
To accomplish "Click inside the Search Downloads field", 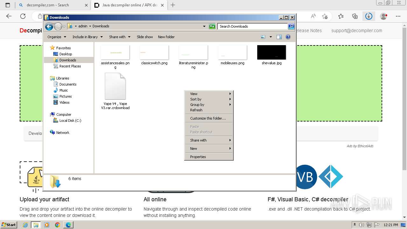I will click(x=253, y=26).
